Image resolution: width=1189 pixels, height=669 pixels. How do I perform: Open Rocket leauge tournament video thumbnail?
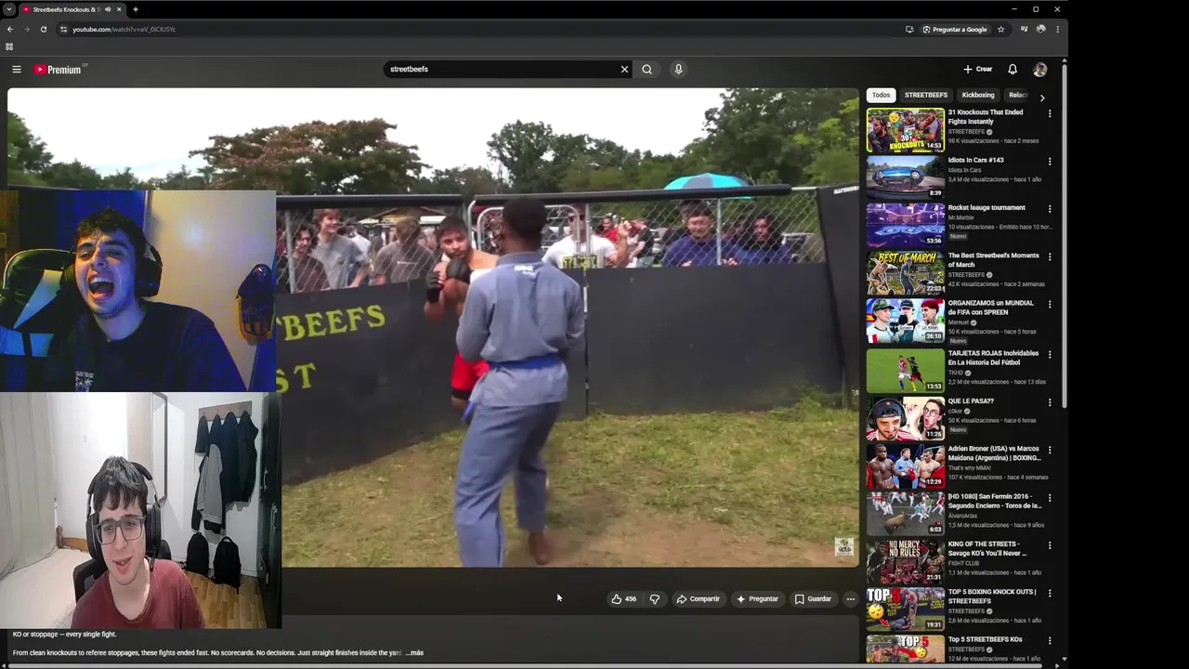click(x=906, y=225)
